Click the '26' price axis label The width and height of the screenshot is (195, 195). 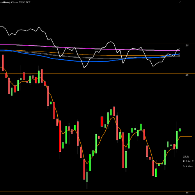point(187,75)
